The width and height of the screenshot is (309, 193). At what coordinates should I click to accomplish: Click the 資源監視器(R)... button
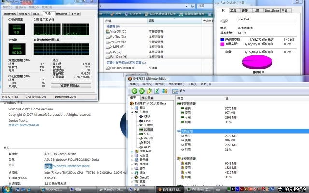(71, 86)
